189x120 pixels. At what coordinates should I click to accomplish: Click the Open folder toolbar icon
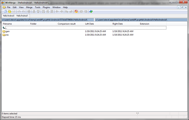pos(10,12)
